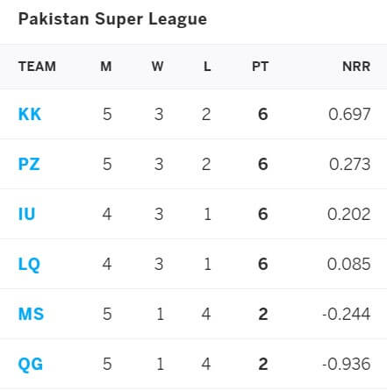Open the LQ team link
The height and width of the screenshot is (390, 387).
tap(29, 265)
